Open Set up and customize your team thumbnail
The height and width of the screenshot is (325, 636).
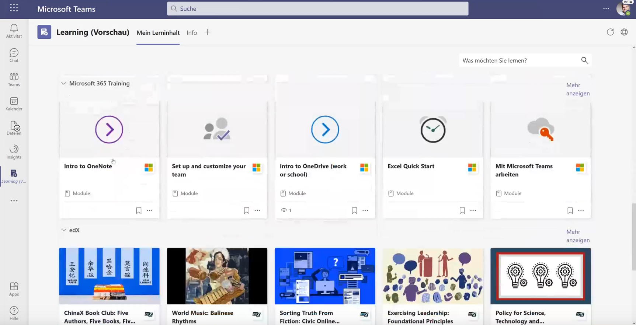click(x=217, y=129)
